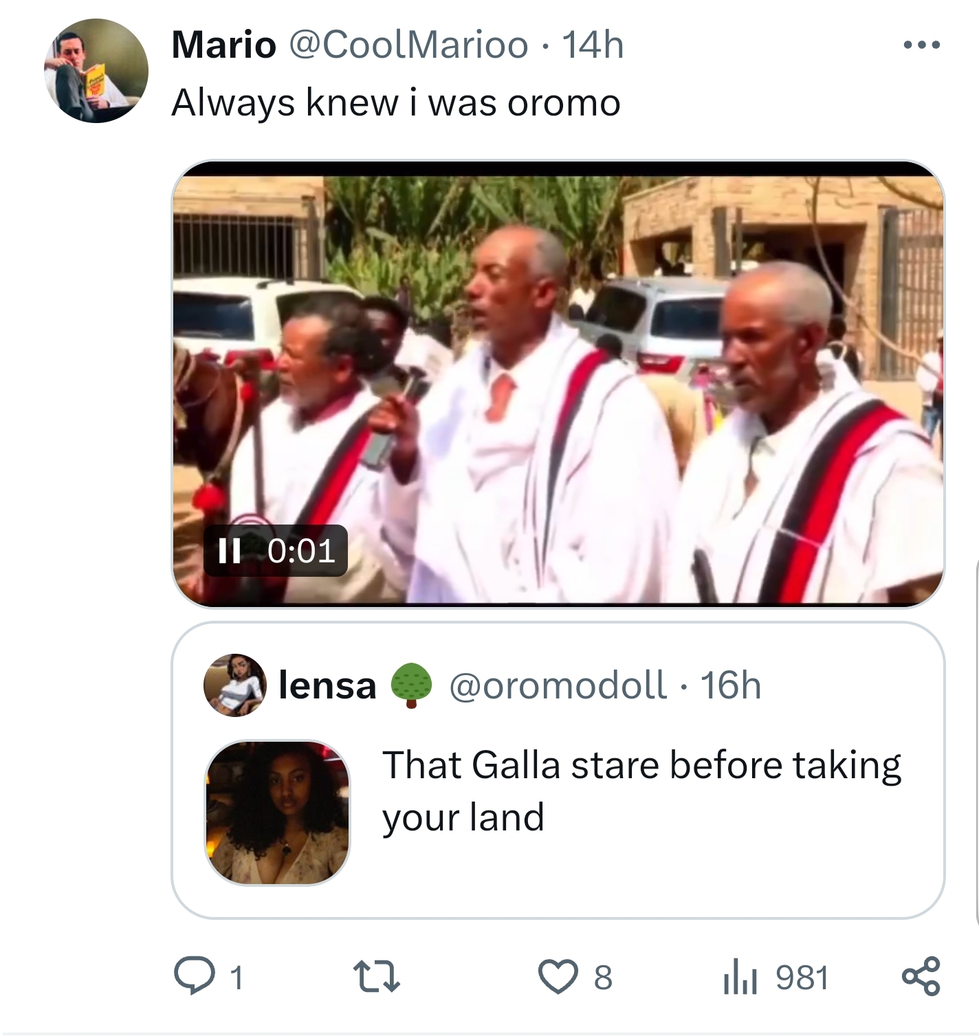The image size is (979, 1036).
Task: Pause the video using the pause icon
Action: tap(228, 551)
